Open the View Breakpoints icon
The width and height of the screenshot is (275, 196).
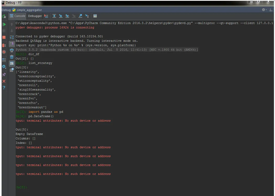pos(4,45)
